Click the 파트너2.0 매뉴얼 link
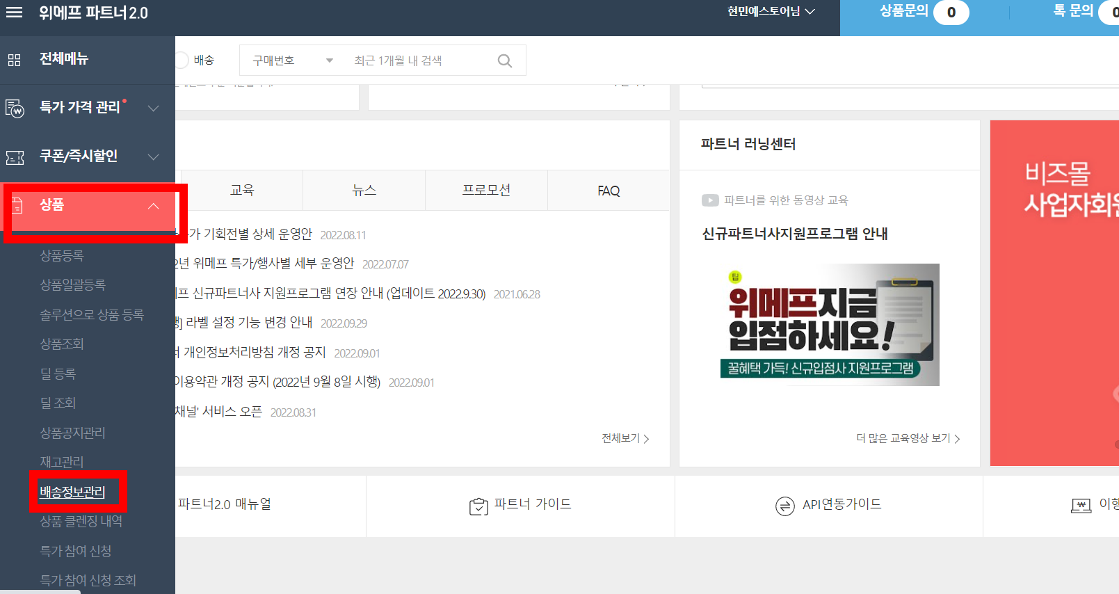This screenshot has height=594, width=1119. tap(225, 504)
